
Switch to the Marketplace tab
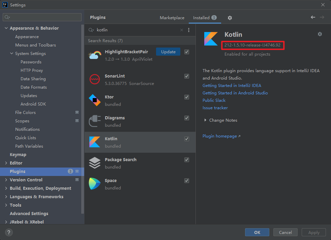pos(172,18)
